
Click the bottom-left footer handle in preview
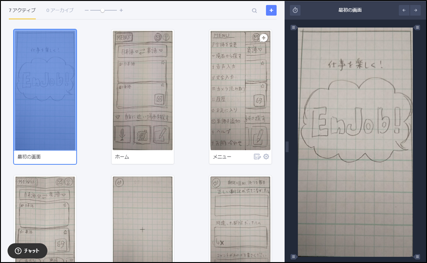click(293, 257)
